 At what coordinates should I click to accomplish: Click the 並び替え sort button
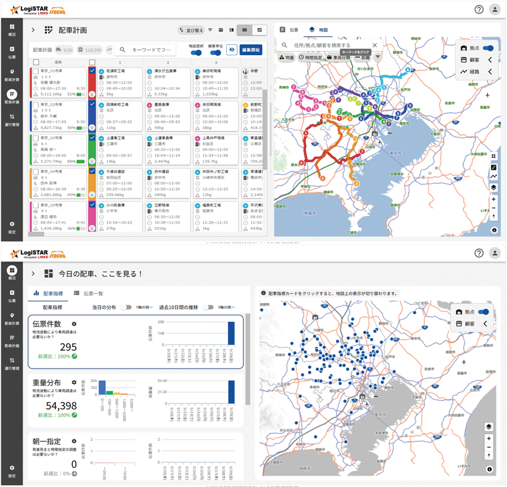191,30
